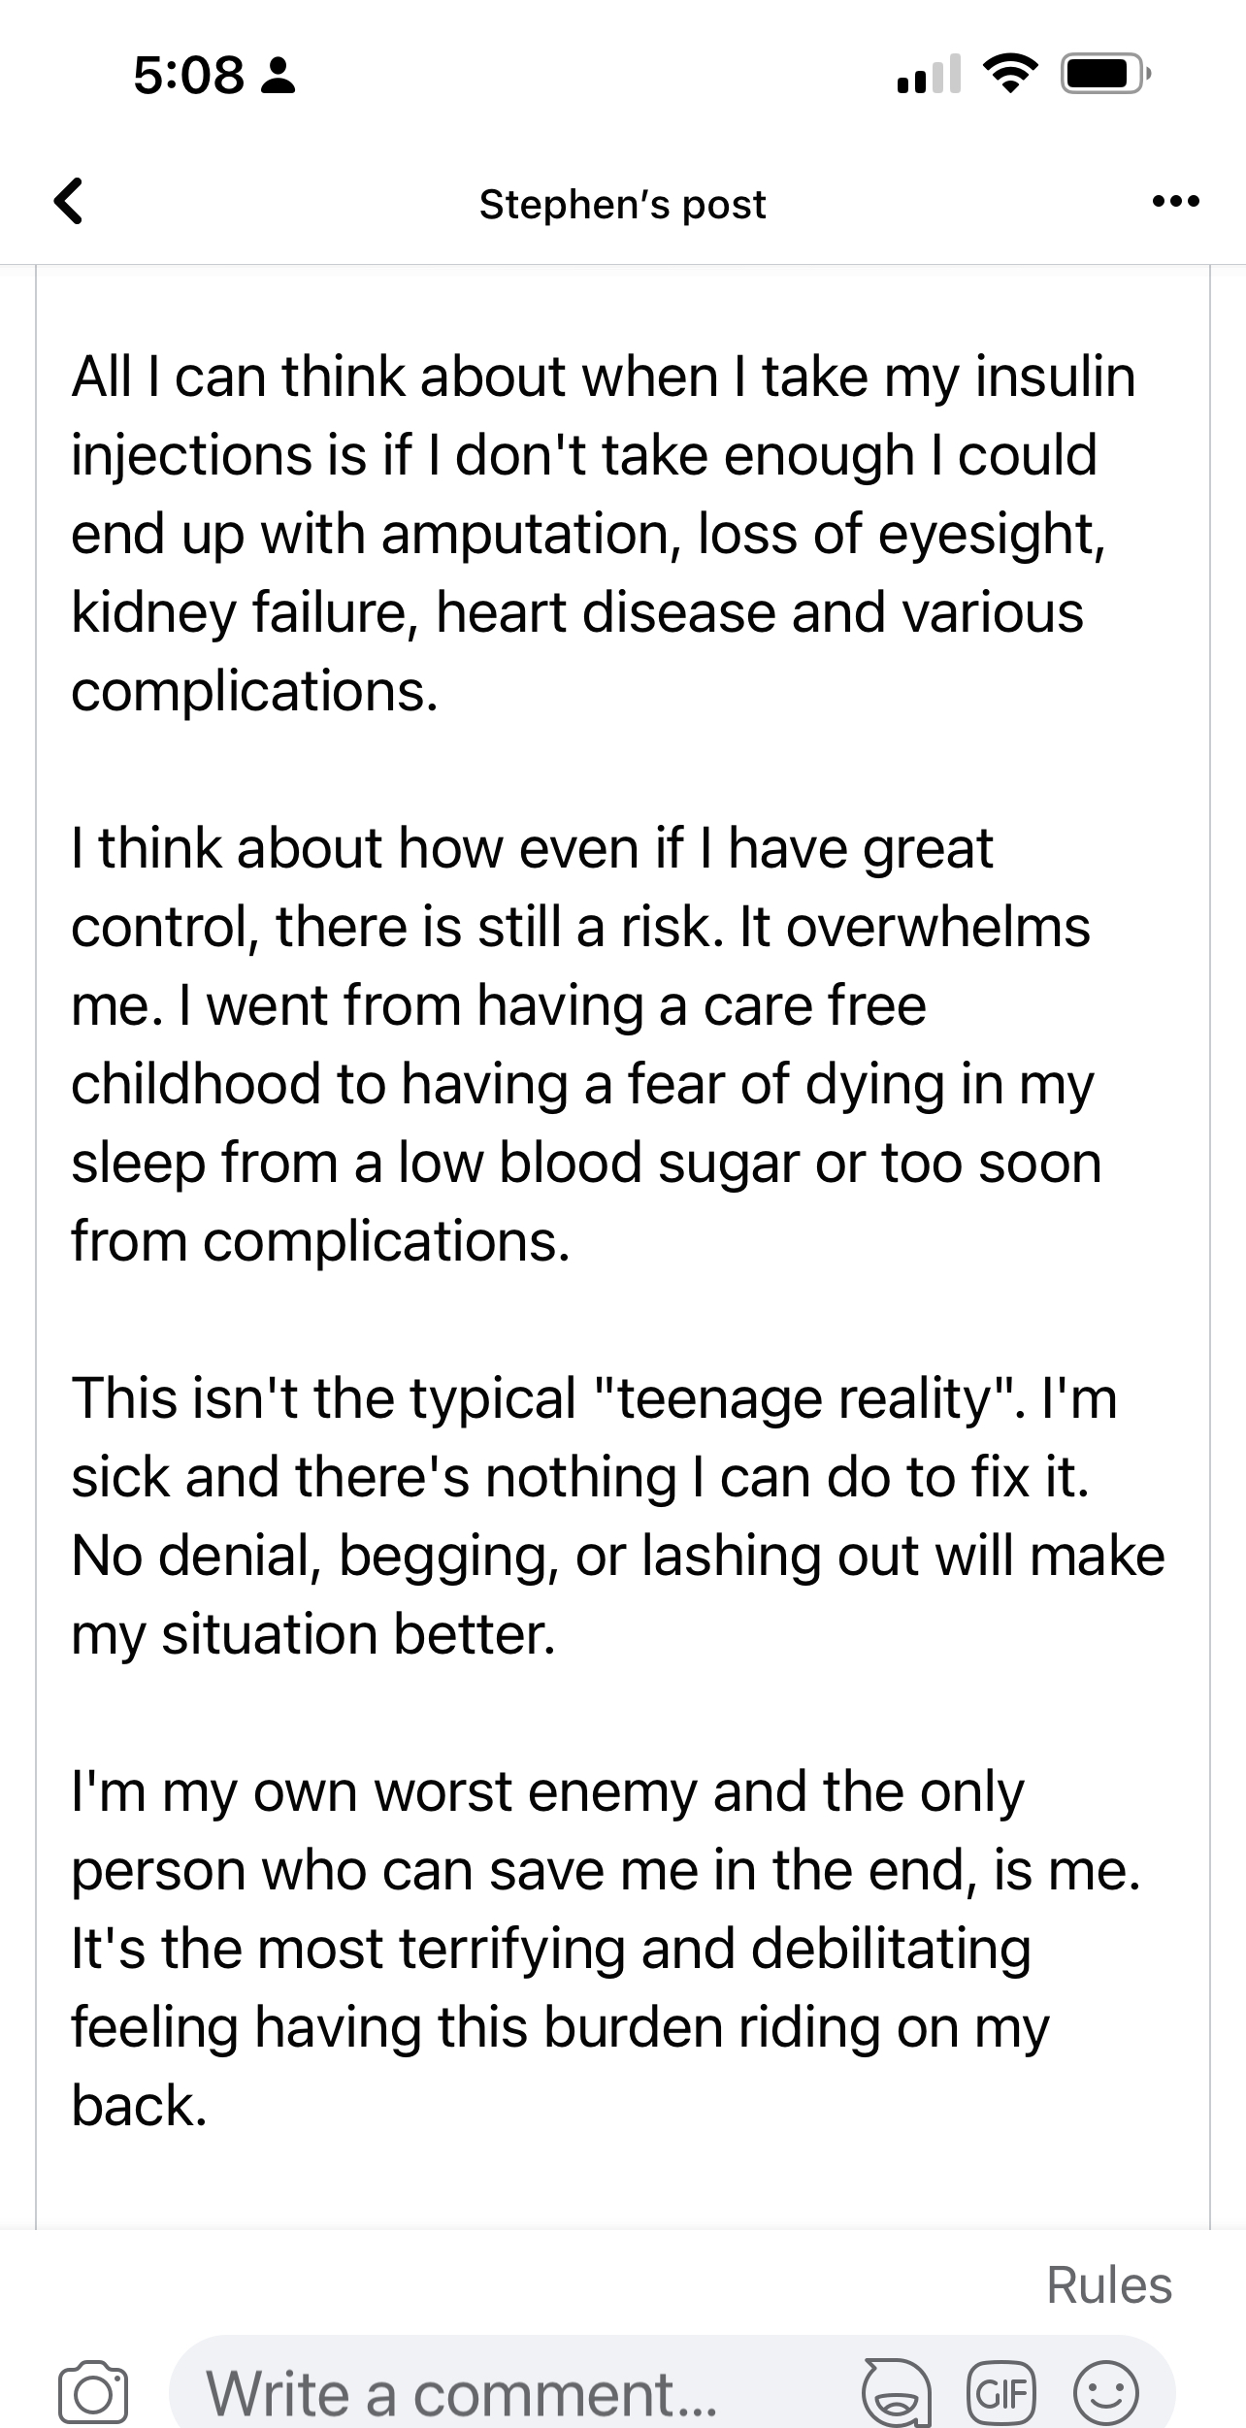Open the three-dot more options menu
1246x2428 pixels.
click(x=1175, y=202)
